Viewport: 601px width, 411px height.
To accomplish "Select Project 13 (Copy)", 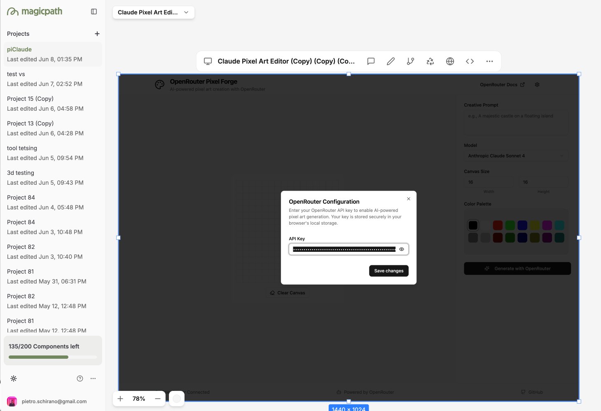I will coord(53,128).
